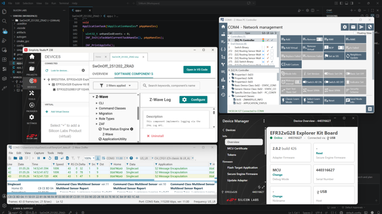Image resolution: width=382 pixels, height=214 pixels.
Task: Expand Properties1: 0xD3 in PC Controller
Action: (229, 75)
